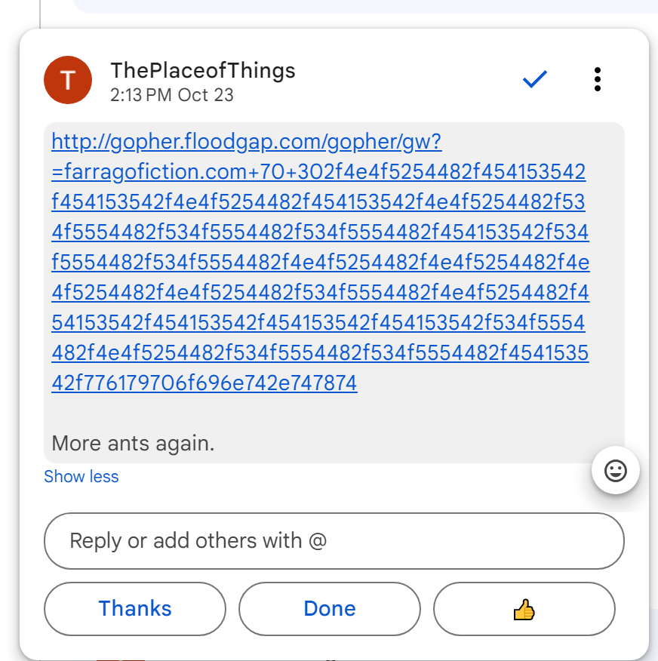Add an emoji reaction to the comment
This screenshot has width=658, height=661.
(x=616, y=471)
